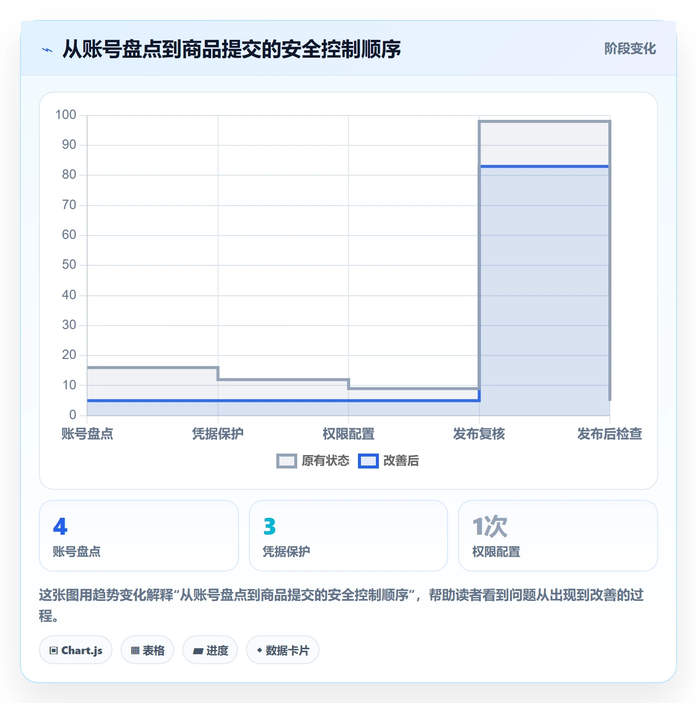Open the 账号盘点 stat card showing 4
Screen dimensions: 697x703
click(x=139, y=536)
